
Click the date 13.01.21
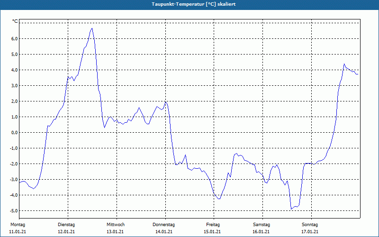pyautogui.click(x=115, y=232)
